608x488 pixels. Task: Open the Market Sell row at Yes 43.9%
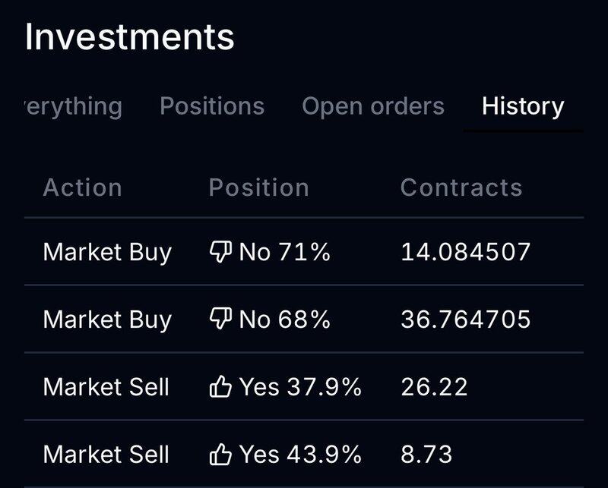pos(304,454)
